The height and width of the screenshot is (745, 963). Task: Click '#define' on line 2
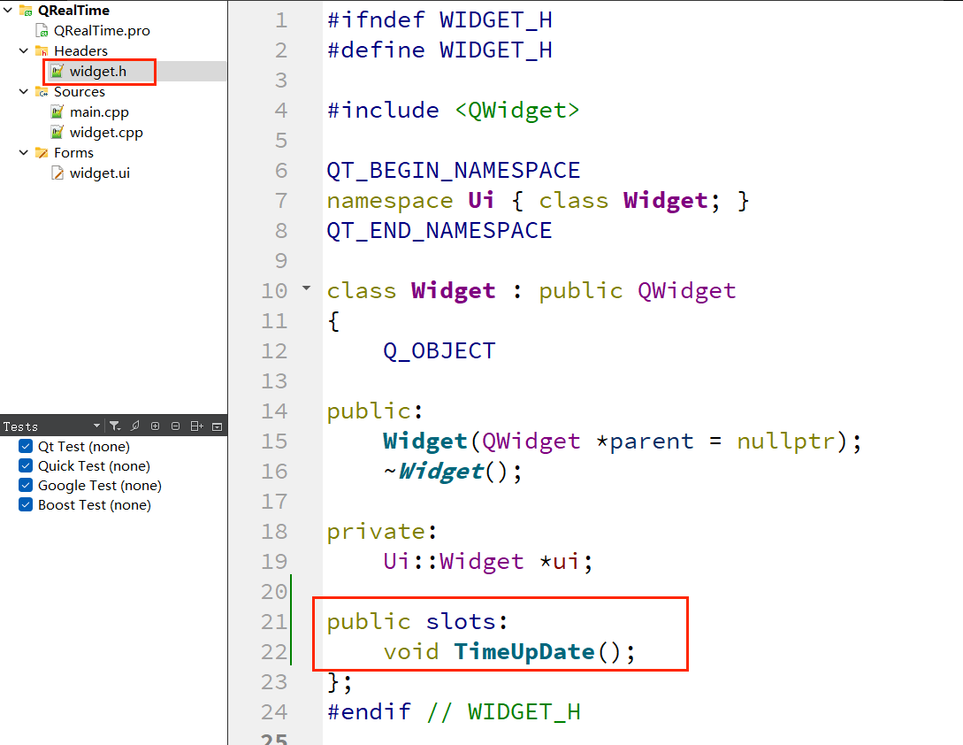(x=376, y=50)
